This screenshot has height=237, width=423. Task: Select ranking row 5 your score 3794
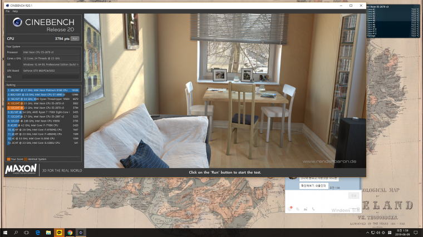pos(43,108)
